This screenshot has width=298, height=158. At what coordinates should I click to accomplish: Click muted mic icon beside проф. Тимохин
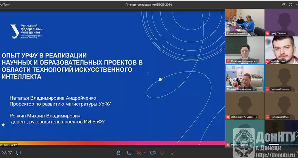[267, 34]
